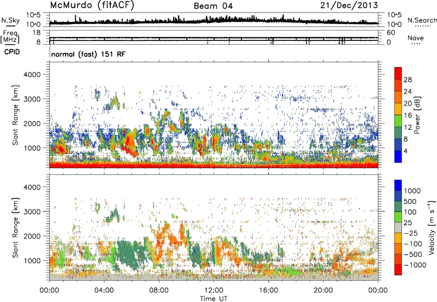Select the 16:00 time tick label
The image size is (437, 302).
pyautogui.click(x=269, y=291)
